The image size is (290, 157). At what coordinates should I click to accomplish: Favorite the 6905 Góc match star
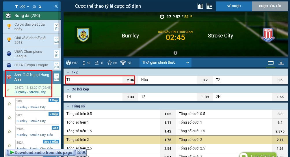pyautogui.click(x=9, y=132)
